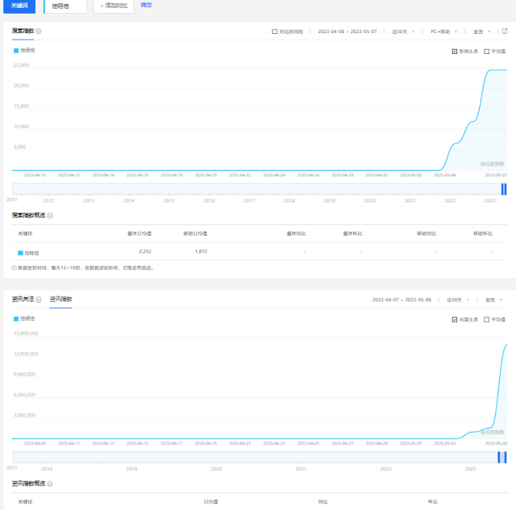Click the 2023-05-03 date on 资讯指数 axis
Screen dimensions: 516x510
click(445, 444)
